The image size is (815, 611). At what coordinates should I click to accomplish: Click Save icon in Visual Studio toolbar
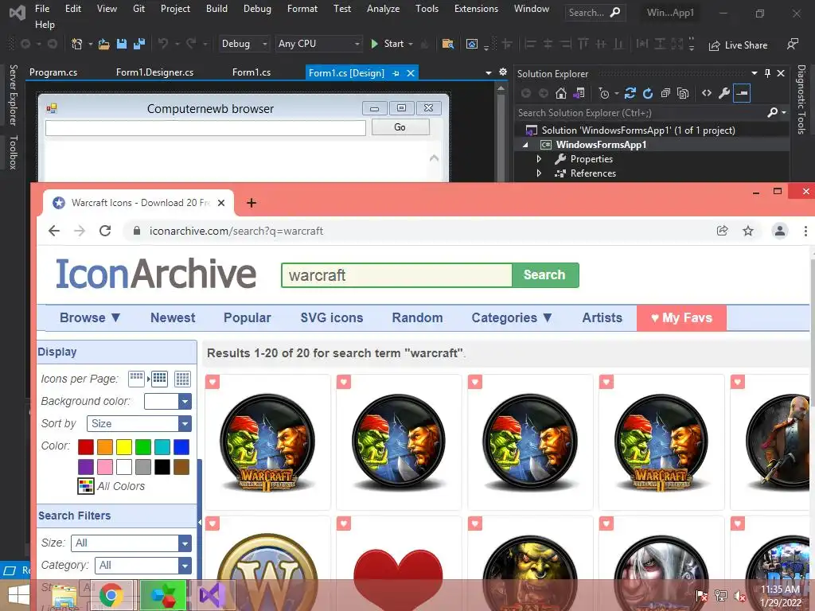[122, 45]
